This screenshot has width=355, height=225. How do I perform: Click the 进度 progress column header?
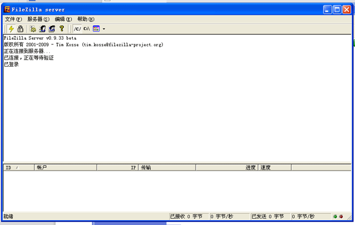[227, 167]
